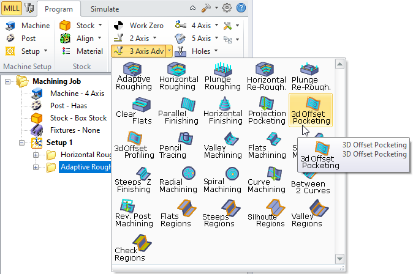Pick Valley Machining operation
Screen dimensions: 413x274
coord(222,145)
